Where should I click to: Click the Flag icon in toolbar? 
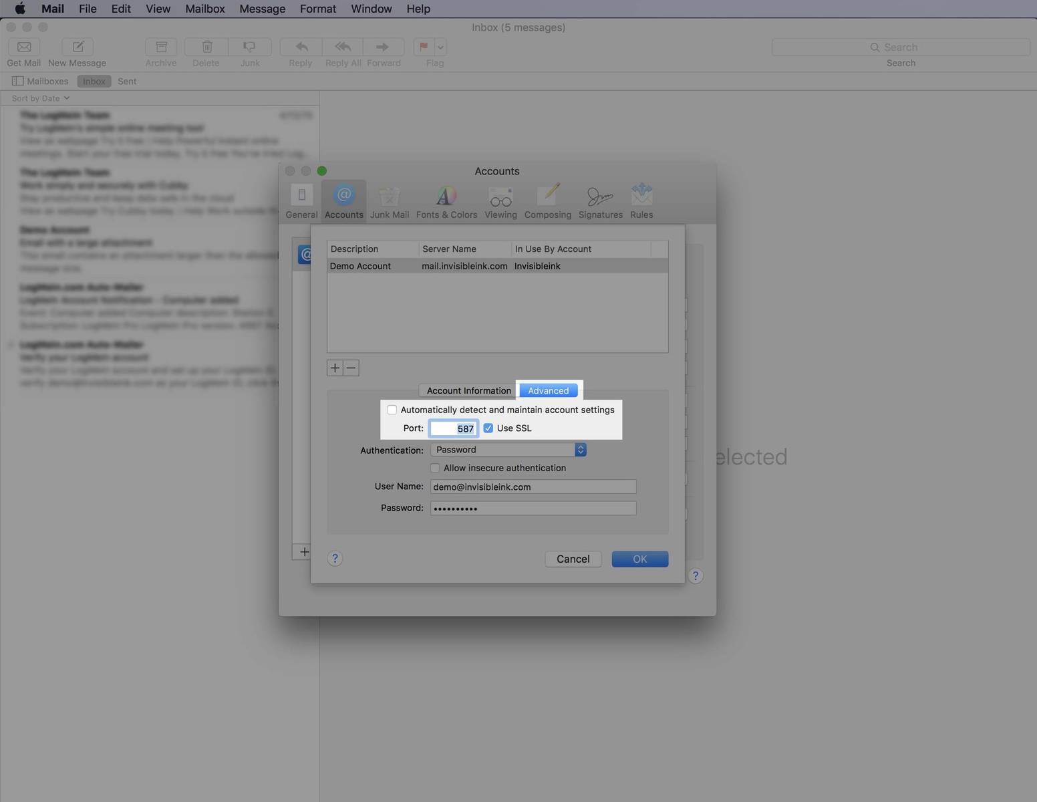424,47
